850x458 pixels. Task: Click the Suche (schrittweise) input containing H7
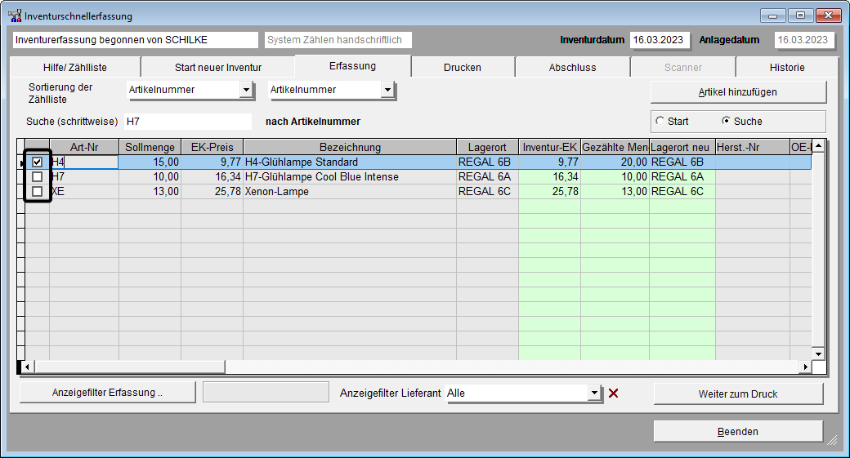187,122
